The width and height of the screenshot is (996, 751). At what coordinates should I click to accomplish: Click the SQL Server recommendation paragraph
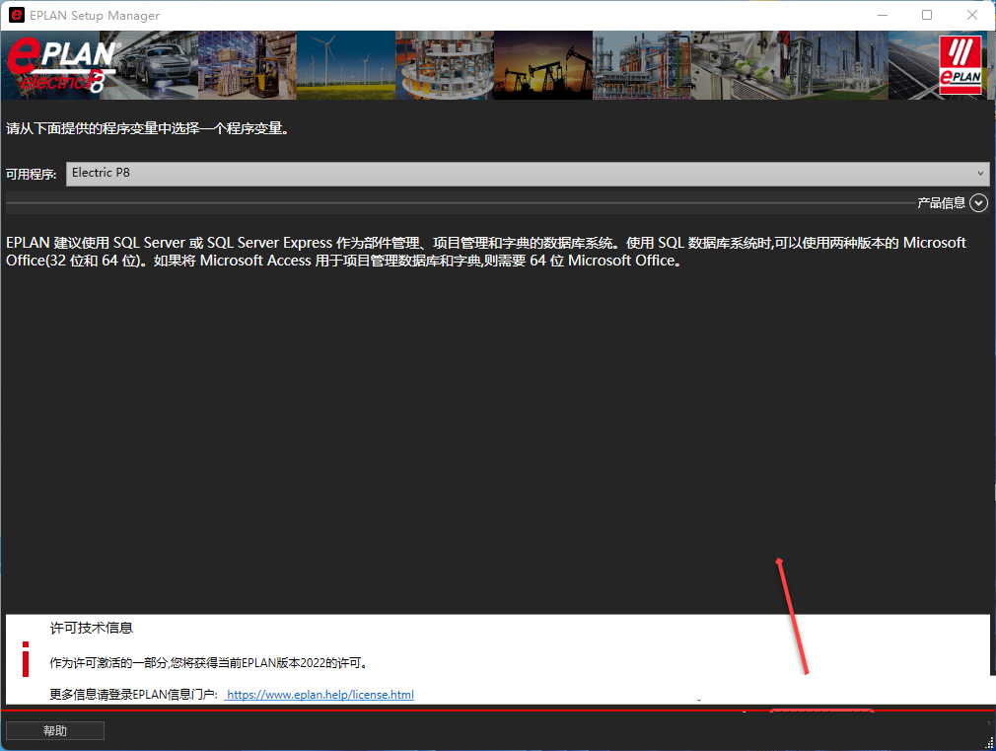pyautogui.click(x=486, y=252)
